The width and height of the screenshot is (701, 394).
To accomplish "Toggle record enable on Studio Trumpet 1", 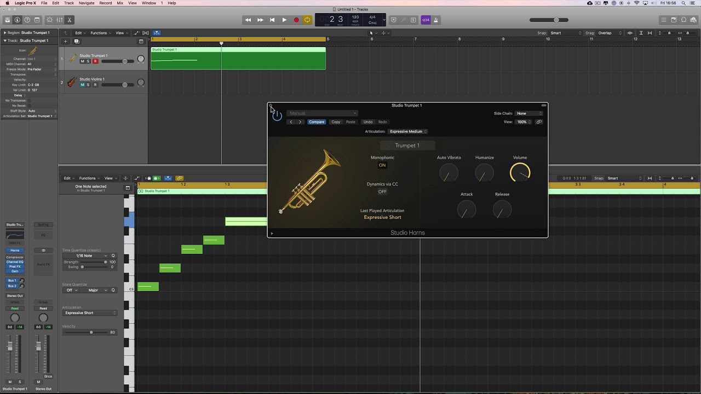I will click(x=95, y=61).
